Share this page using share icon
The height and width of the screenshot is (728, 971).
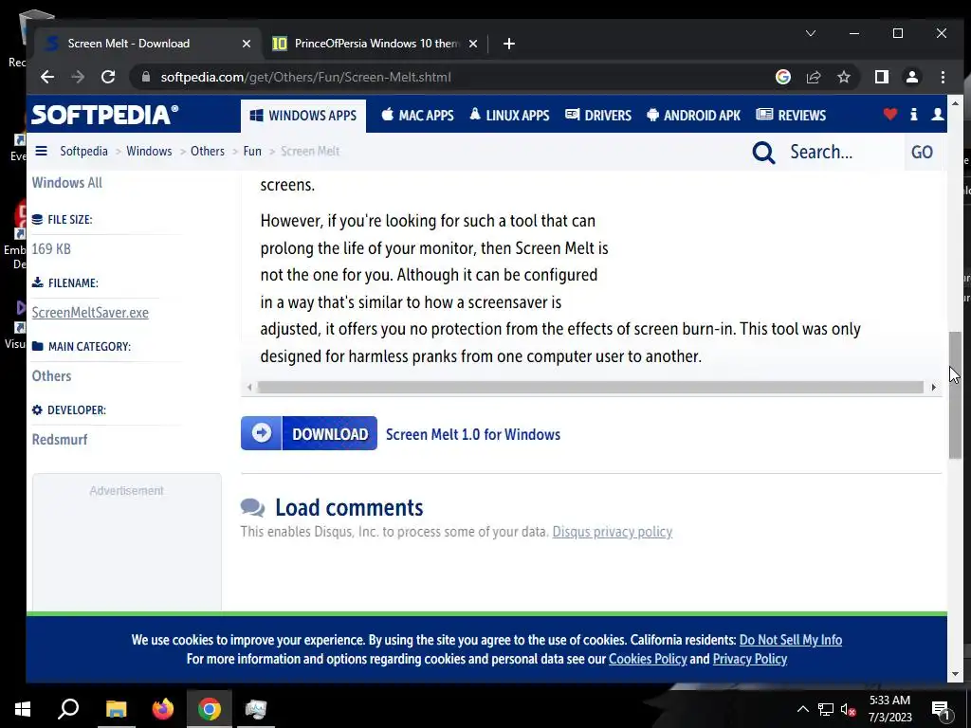pos(813,77)
